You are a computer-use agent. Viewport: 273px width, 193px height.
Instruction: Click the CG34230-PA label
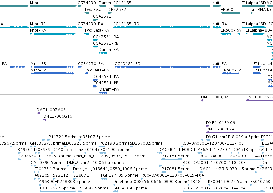tap(91, 64)
